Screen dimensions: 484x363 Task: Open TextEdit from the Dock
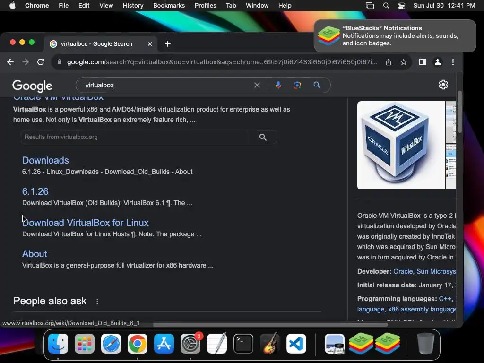(216, 344)
